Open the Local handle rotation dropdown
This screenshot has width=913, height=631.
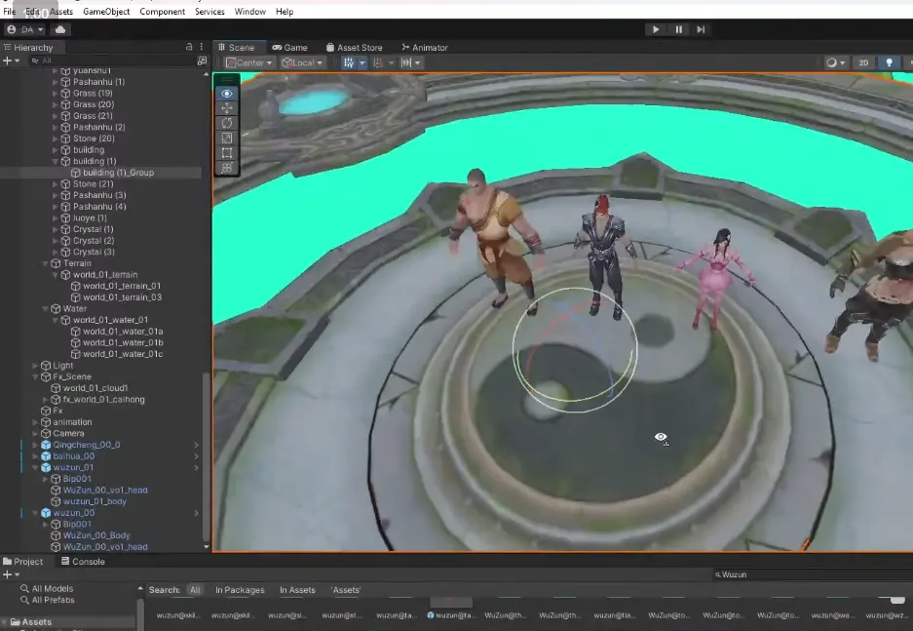(x=302, y=63)
